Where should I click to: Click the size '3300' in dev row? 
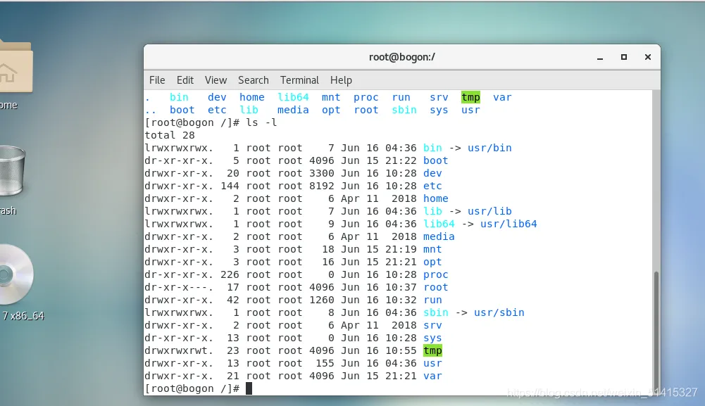(321, 173)
